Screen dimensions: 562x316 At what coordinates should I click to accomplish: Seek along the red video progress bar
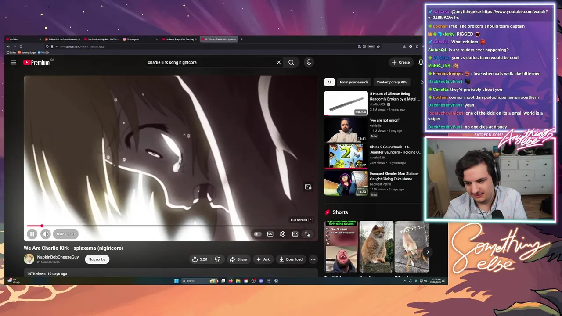(x=170, y=226)
